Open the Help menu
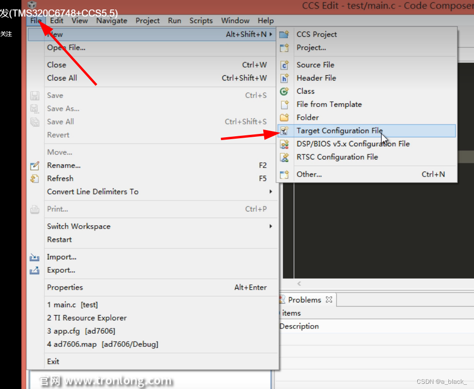The image size is (474, 389). tap(266, 20)
